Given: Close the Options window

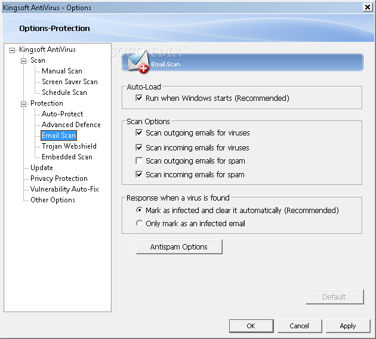Looking at the screenshot, I should [368, 7].
